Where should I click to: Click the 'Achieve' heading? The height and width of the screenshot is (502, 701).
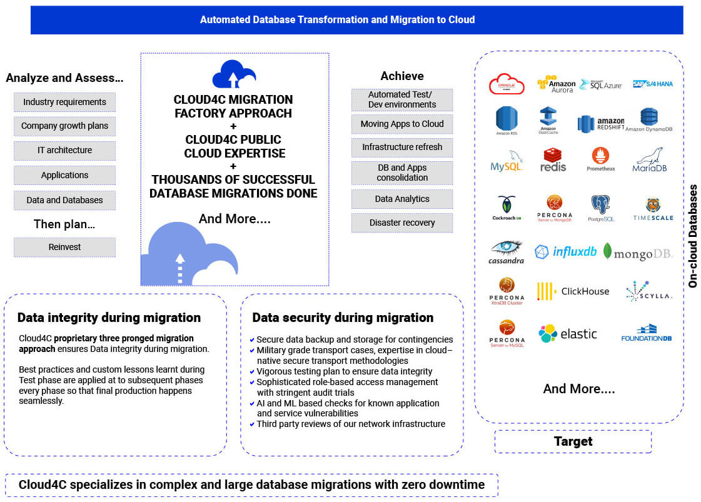[402, 76]
